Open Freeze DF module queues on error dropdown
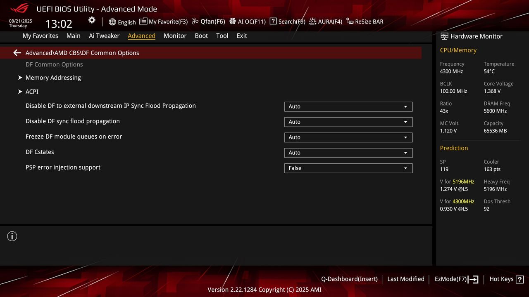The image size is (529, 297). click(348, 137)
